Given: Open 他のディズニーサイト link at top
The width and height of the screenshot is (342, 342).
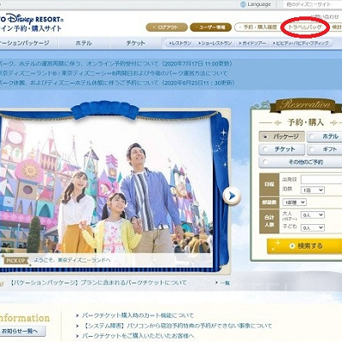Looking at the screenshot, I should pos(309,4).
